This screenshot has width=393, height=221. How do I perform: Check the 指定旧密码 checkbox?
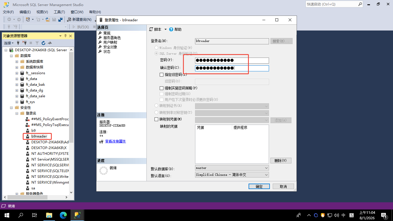pos(162,75)
